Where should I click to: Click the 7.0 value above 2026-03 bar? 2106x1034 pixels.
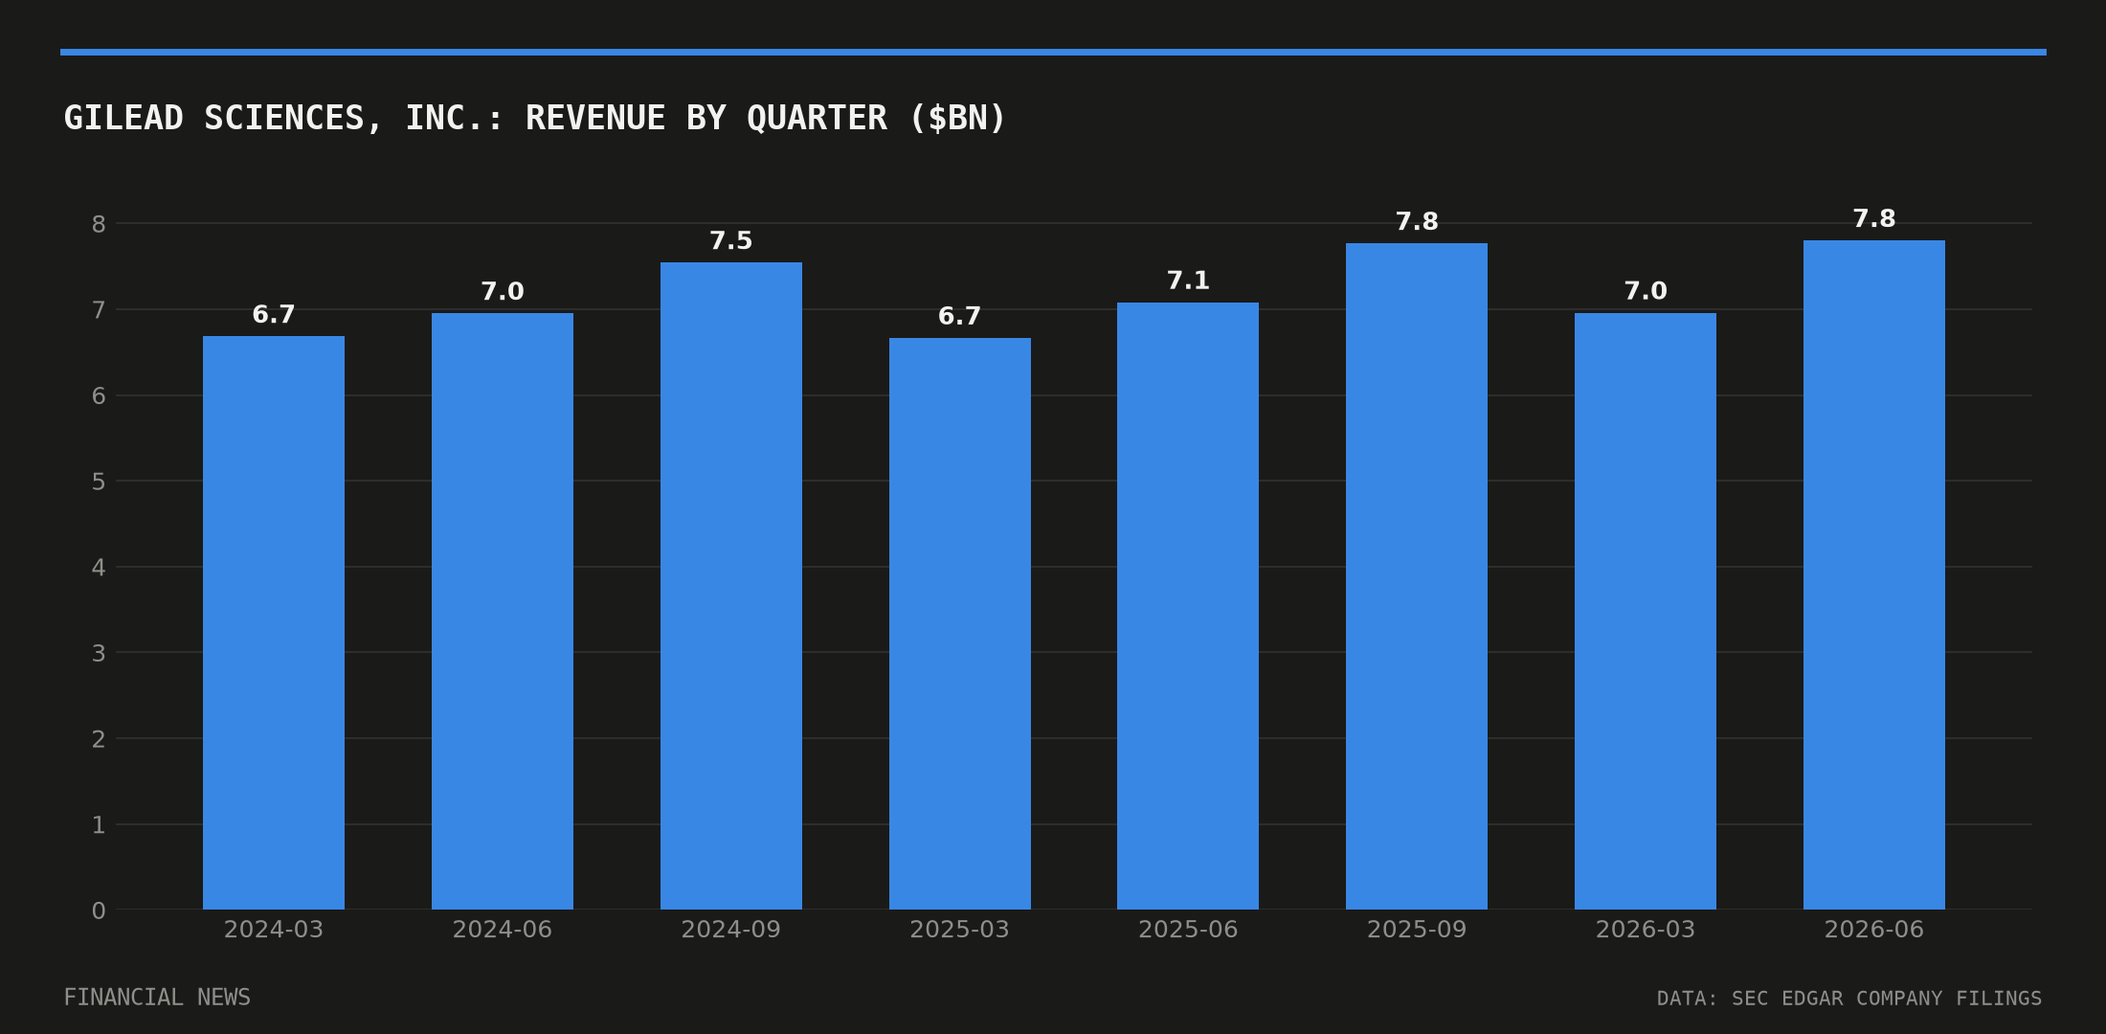tap(1646, 292)
